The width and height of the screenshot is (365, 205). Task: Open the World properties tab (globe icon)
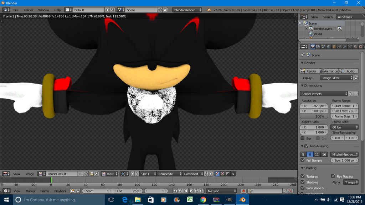pyautogui.click(x=329, y=47)
